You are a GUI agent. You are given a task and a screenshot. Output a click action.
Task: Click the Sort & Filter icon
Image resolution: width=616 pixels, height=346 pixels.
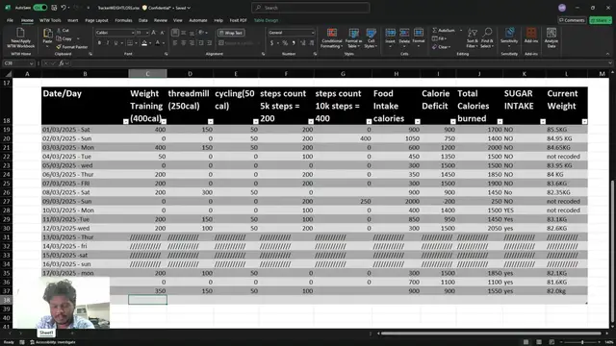click(473, 33)
